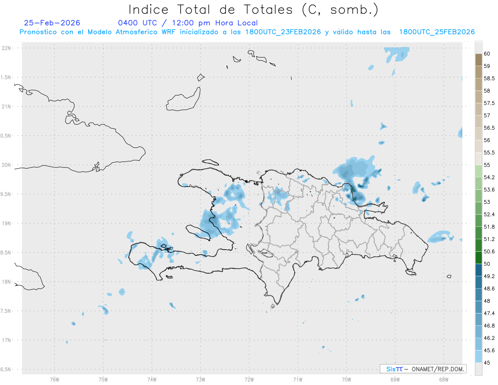The image size is (498, 385).
Task: Click the colorbar value 55.5
Action: tap(489, 152)
